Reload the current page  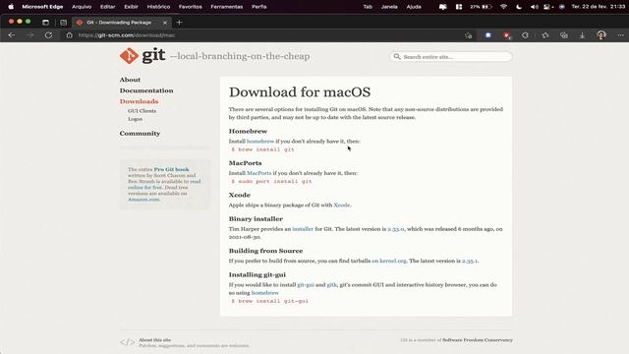point(48,35)
